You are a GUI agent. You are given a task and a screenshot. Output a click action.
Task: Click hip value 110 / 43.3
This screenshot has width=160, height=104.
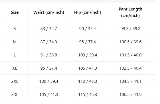point(87,81)
